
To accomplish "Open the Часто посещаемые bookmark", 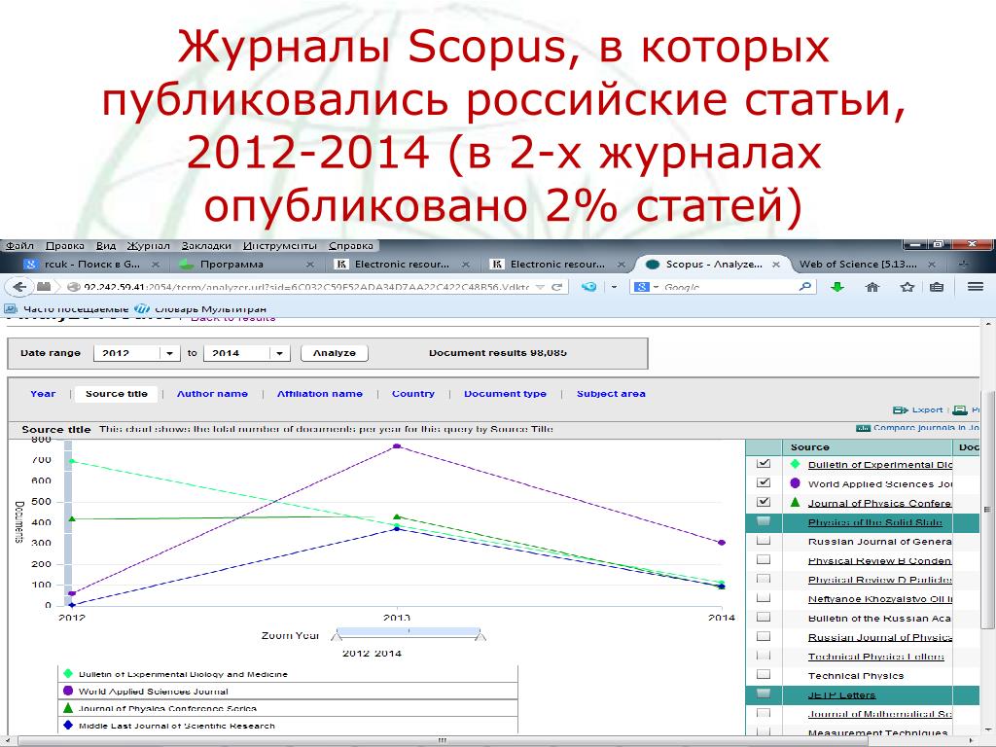I will pyautogui.click(x=67, y=309).
